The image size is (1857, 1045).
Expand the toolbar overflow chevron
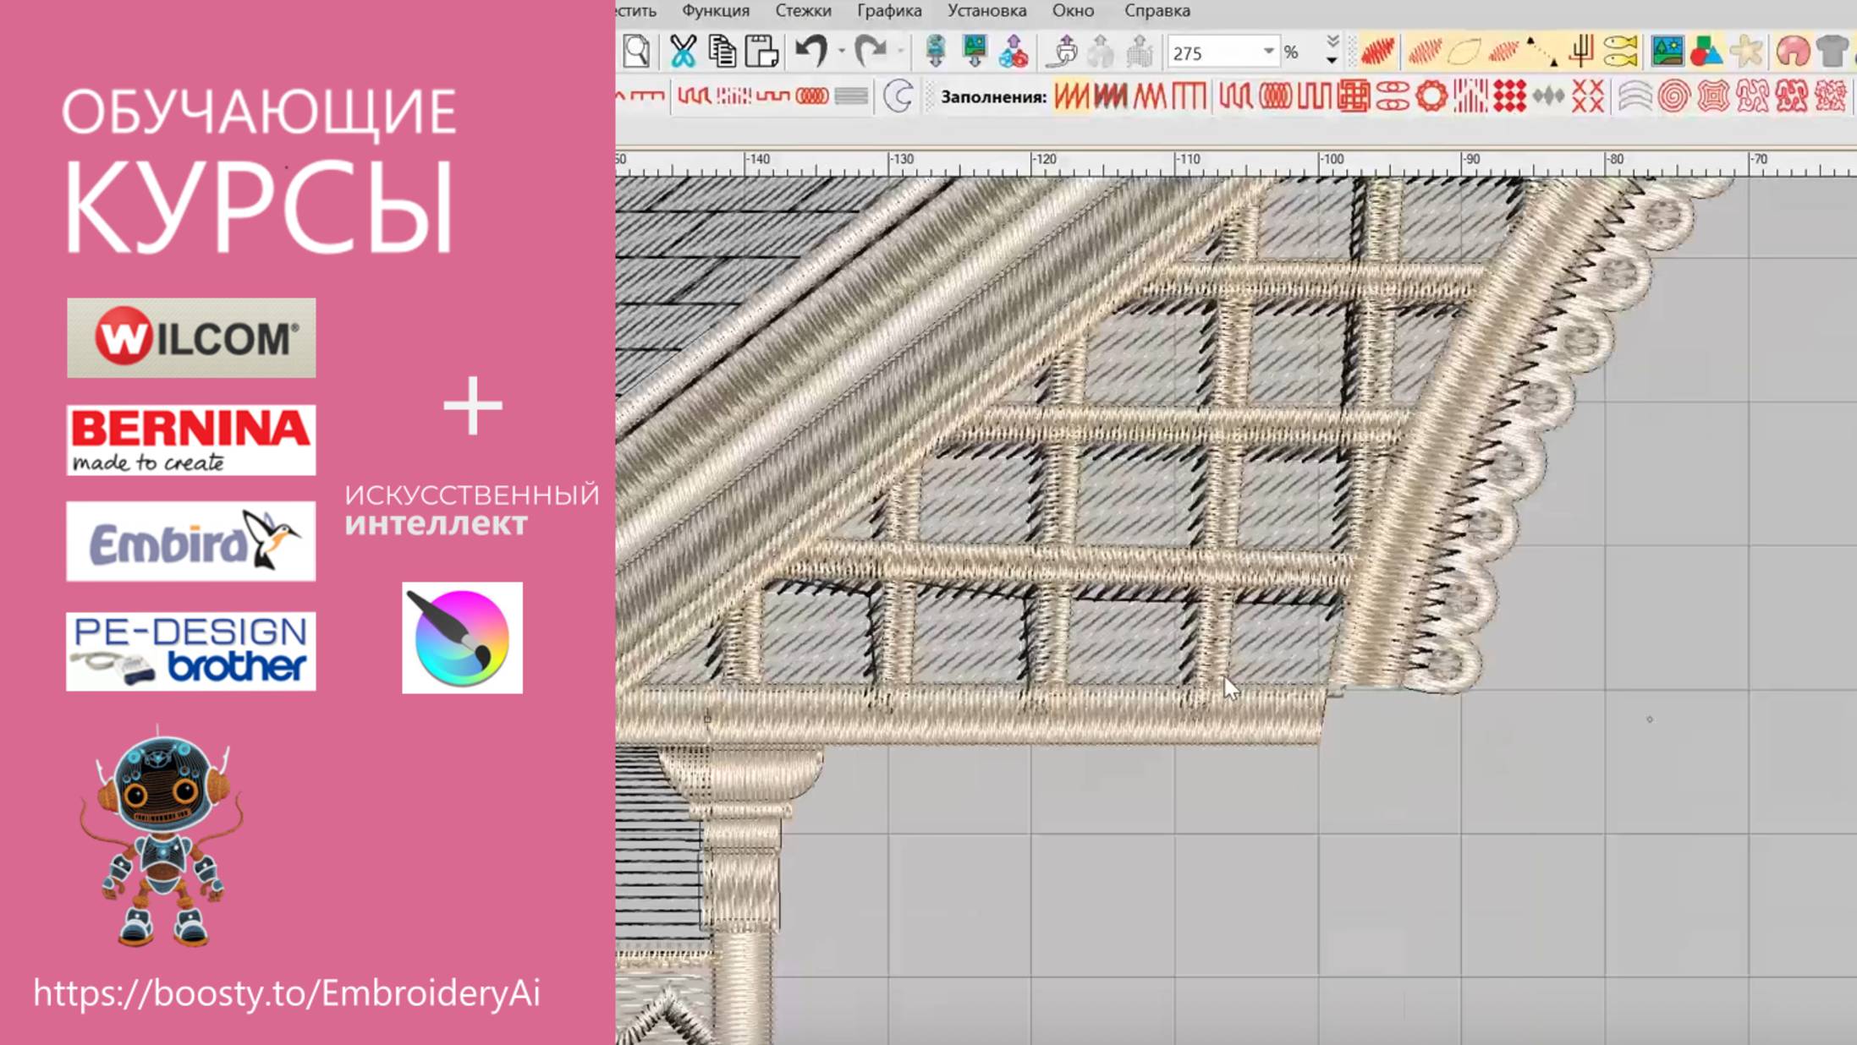pyautogui.click(x=1332, y=52)
